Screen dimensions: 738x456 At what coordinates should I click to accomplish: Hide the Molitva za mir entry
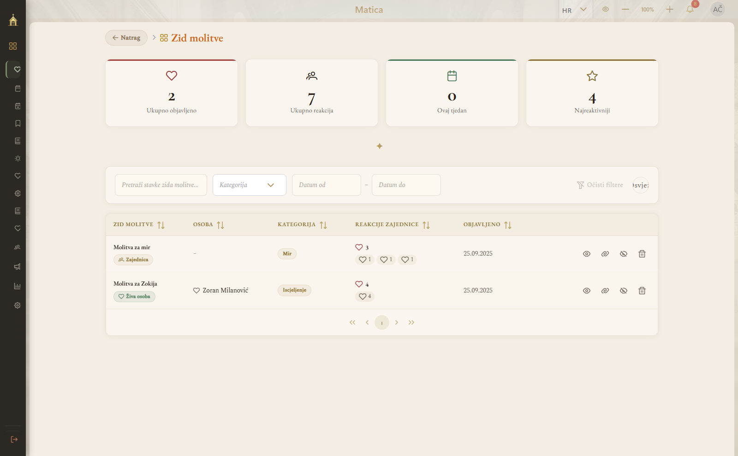coord(624,254)
